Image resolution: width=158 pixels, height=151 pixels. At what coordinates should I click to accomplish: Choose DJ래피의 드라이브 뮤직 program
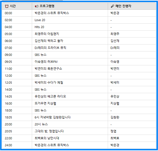tap(50, 48)
